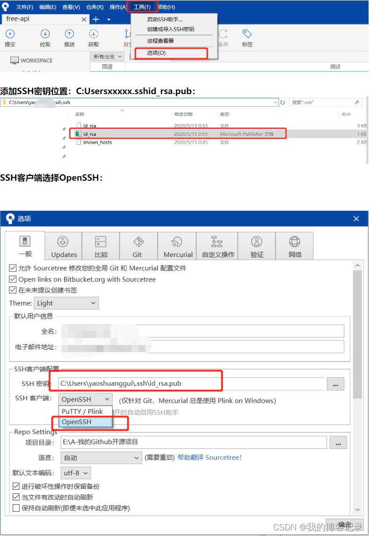Browse for SSH key with ... button
370x536 pixels.
(335, 384)
